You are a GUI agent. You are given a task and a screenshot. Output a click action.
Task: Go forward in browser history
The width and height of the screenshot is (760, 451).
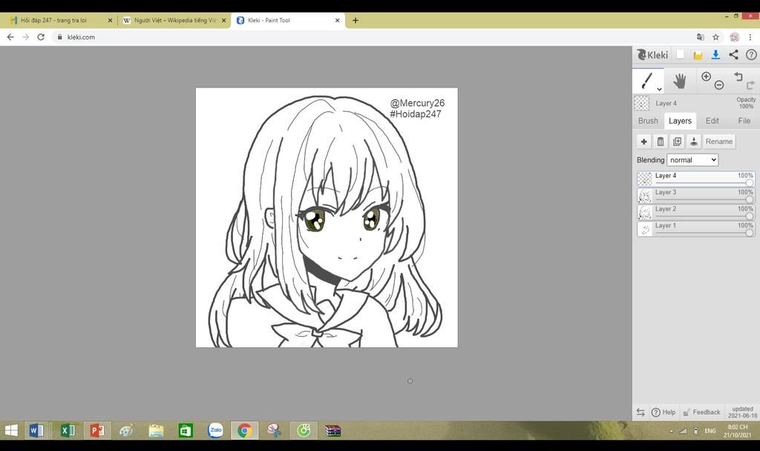(26, 37)
